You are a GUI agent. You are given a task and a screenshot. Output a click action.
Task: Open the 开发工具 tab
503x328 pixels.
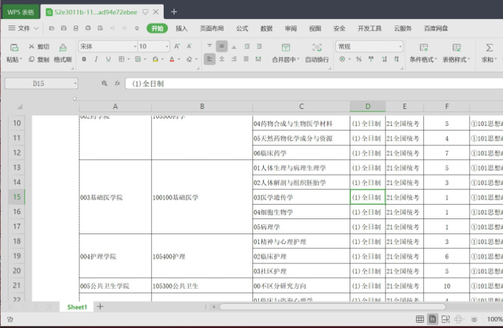tap(369, 28)
